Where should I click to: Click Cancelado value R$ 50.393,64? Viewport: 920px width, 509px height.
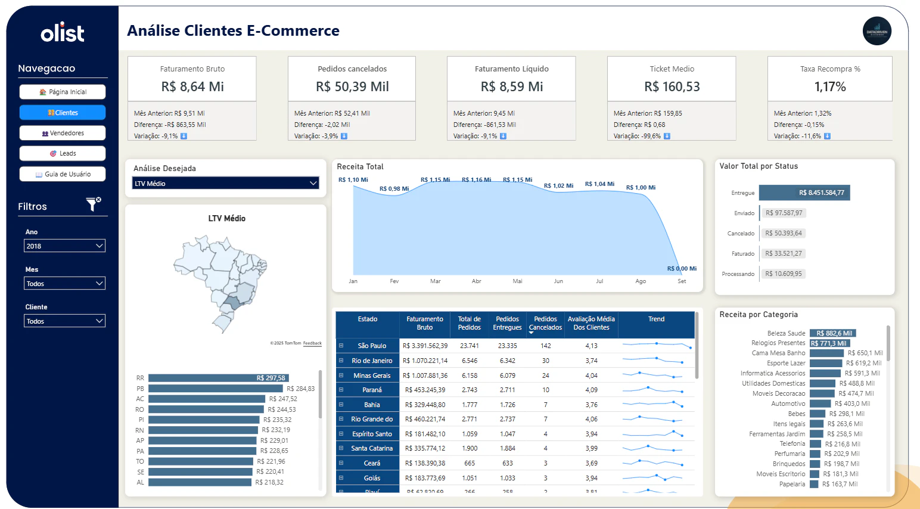tap(784, 233)
